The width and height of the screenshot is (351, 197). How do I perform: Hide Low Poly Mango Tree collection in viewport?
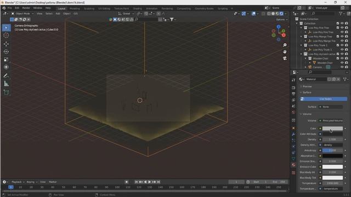(342, 37)
